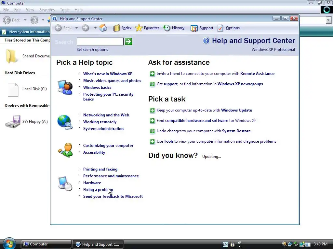Open Favorites star icon in Help Center
The width and height of the screenshot is (333, 249).
(x=139, y=28)
